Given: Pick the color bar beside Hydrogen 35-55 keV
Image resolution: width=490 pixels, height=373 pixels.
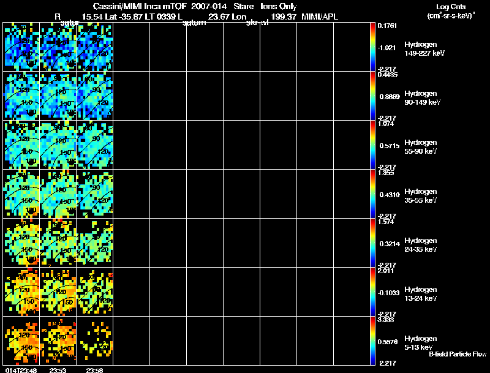Looking at the screenshot, I should click(x=372, y=194).
